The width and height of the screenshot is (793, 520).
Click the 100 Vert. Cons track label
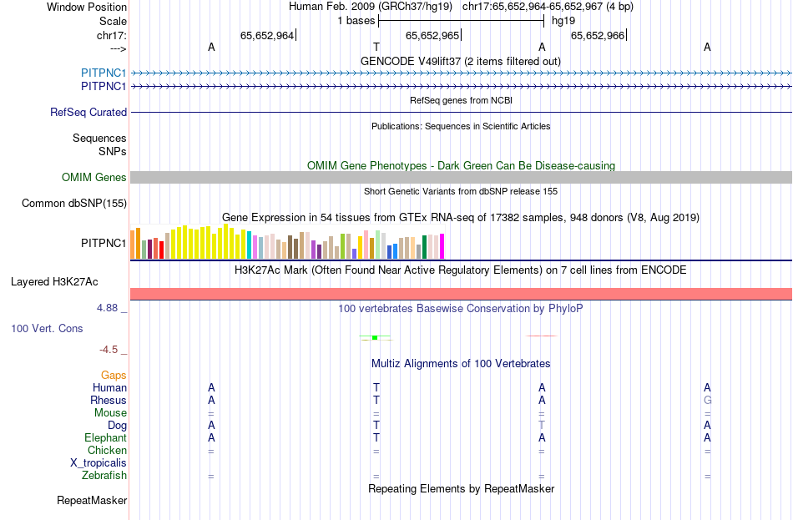47,329
